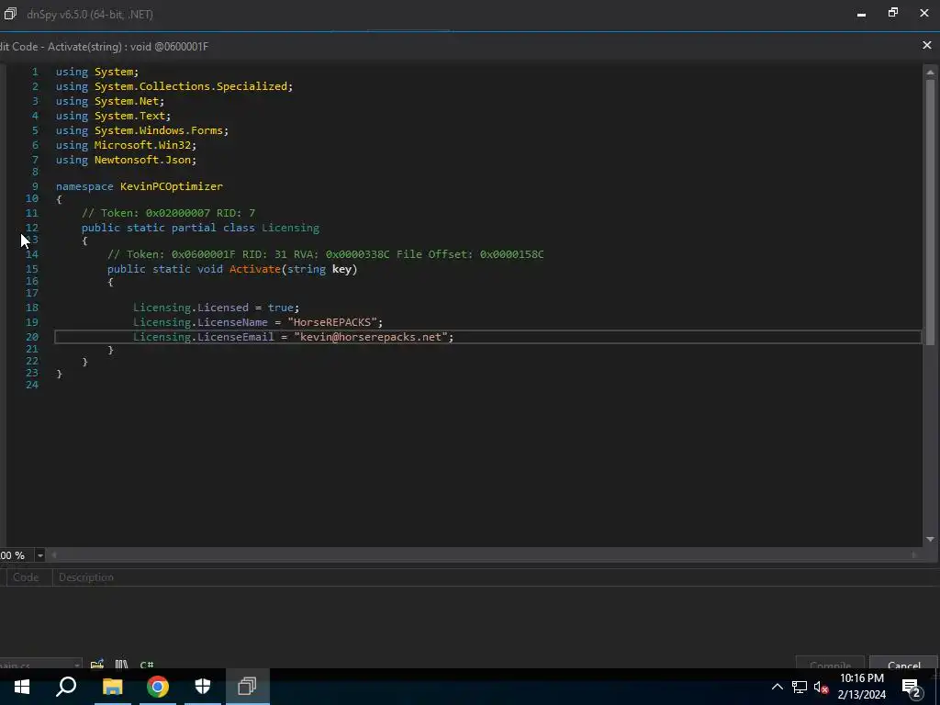Image resolution: width=940 pixels, height=705 pixels.
Task: Open the Windows Start menu
Action: pos(22,687)
